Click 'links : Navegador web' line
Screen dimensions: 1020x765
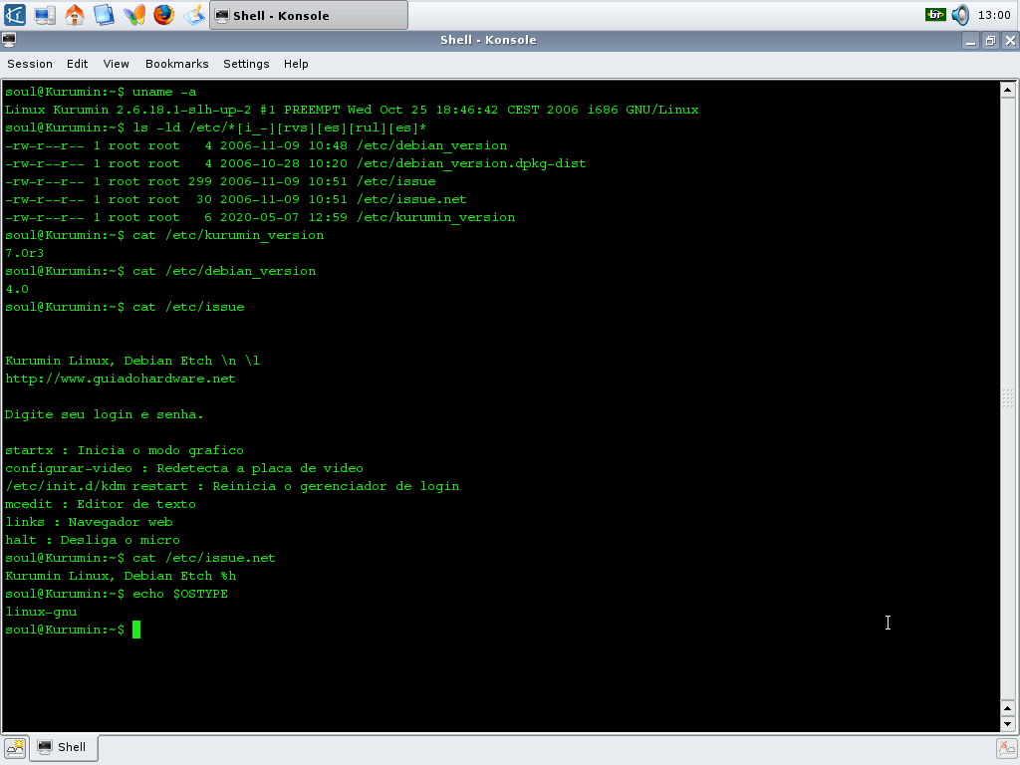click(89, 522)
